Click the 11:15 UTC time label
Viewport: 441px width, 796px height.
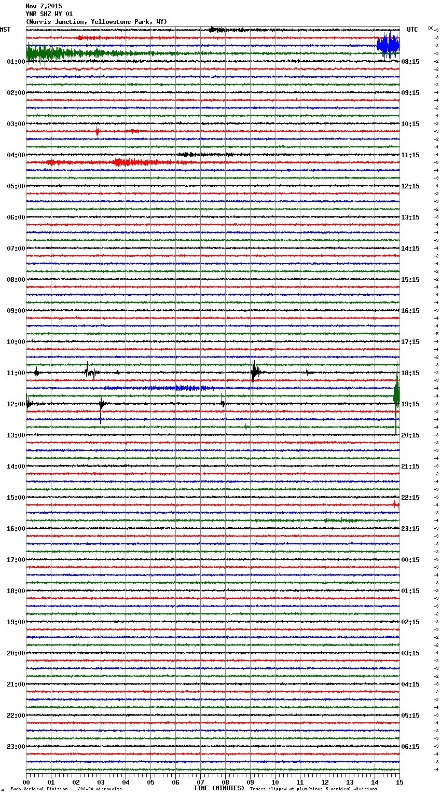(x=410, y=155)
